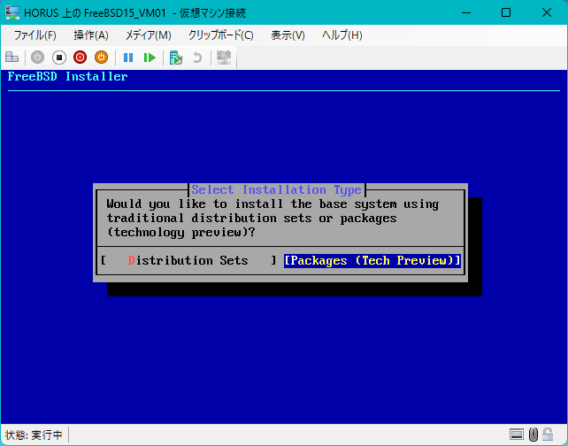
Task: Choose the Distribution Sets option
Action: [x=188, y=260]
